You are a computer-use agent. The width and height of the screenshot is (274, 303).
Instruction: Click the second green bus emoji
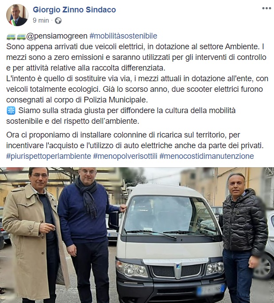click(x=21, y=36)
